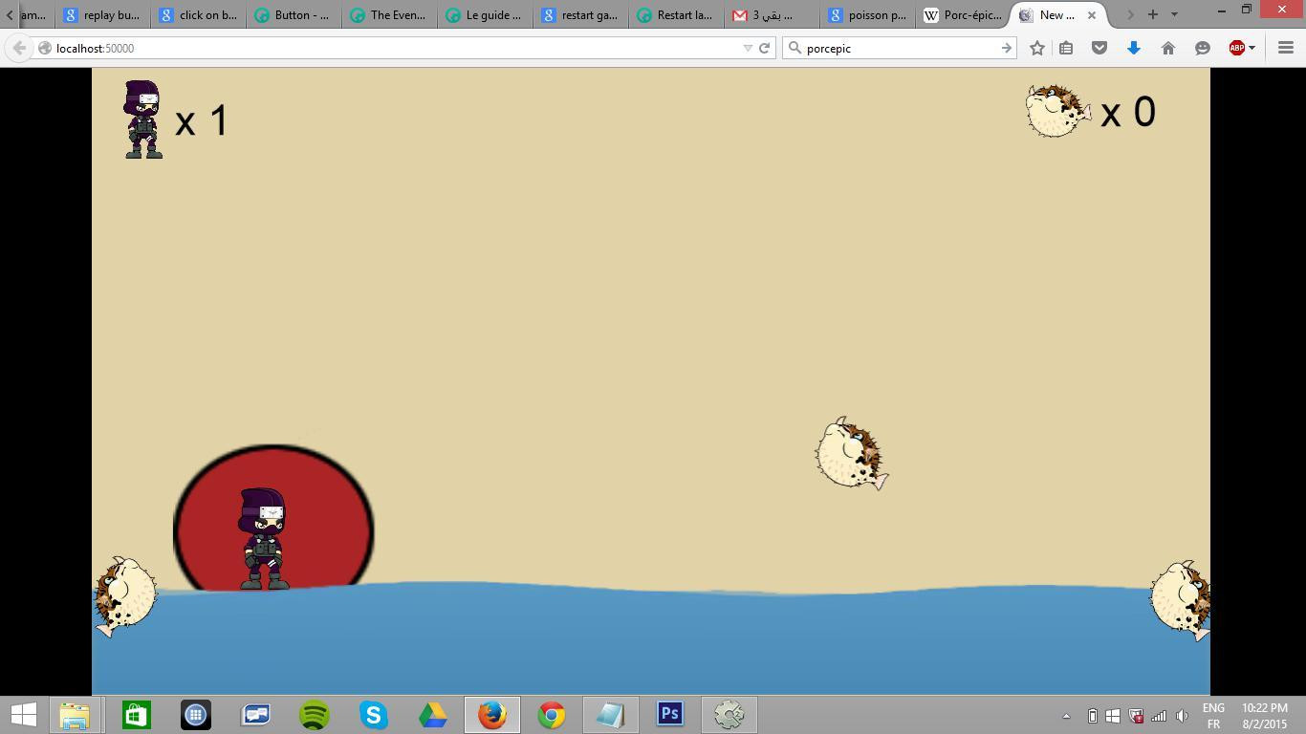Image resolution: width=1306 pixels, height=734 pixels.
Task: Go to Firefox home page icon
Action: coord(1168,48)
